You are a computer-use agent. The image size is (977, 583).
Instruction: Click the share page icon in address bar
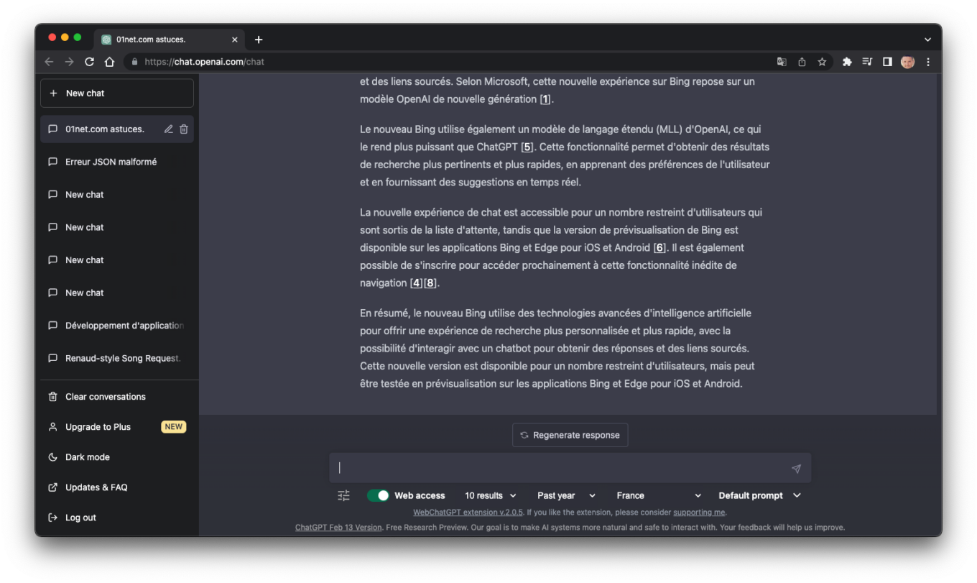(802, 62)
